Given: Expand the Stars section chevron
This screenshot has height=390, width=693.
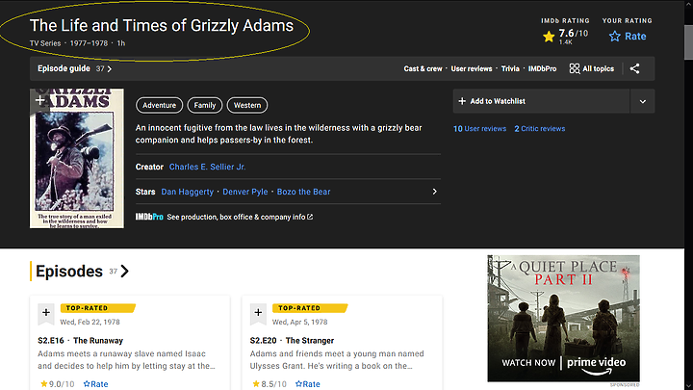Looking at the screenshot, I should click(434, 192).
